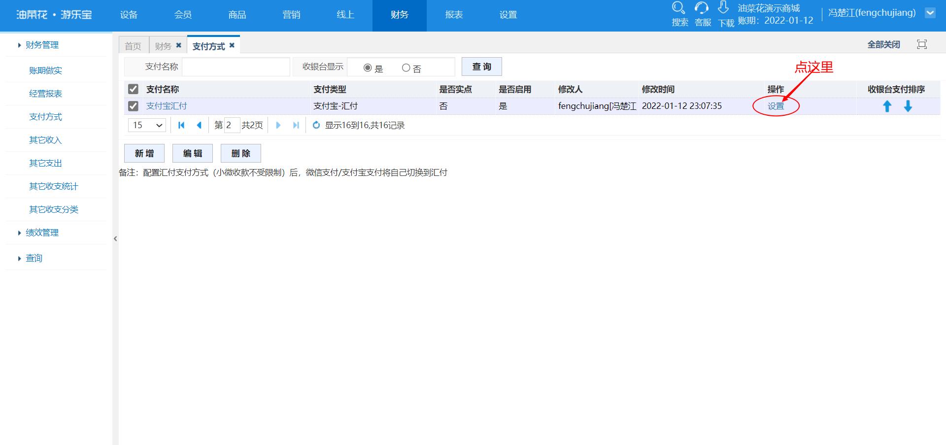This screenshot has height=445, width=946.
Task: Open 其它支出 in sidebar
Action: coord(45,163)
